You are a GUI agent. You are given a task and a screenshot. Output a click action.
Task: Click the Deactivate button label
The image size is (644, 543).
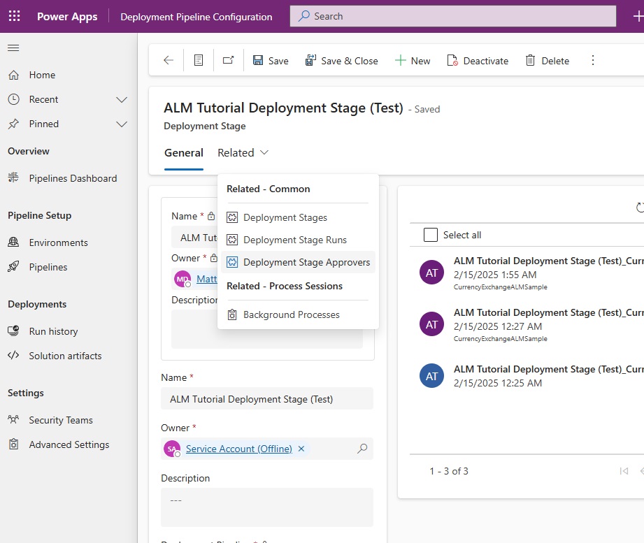pos(486,61)
